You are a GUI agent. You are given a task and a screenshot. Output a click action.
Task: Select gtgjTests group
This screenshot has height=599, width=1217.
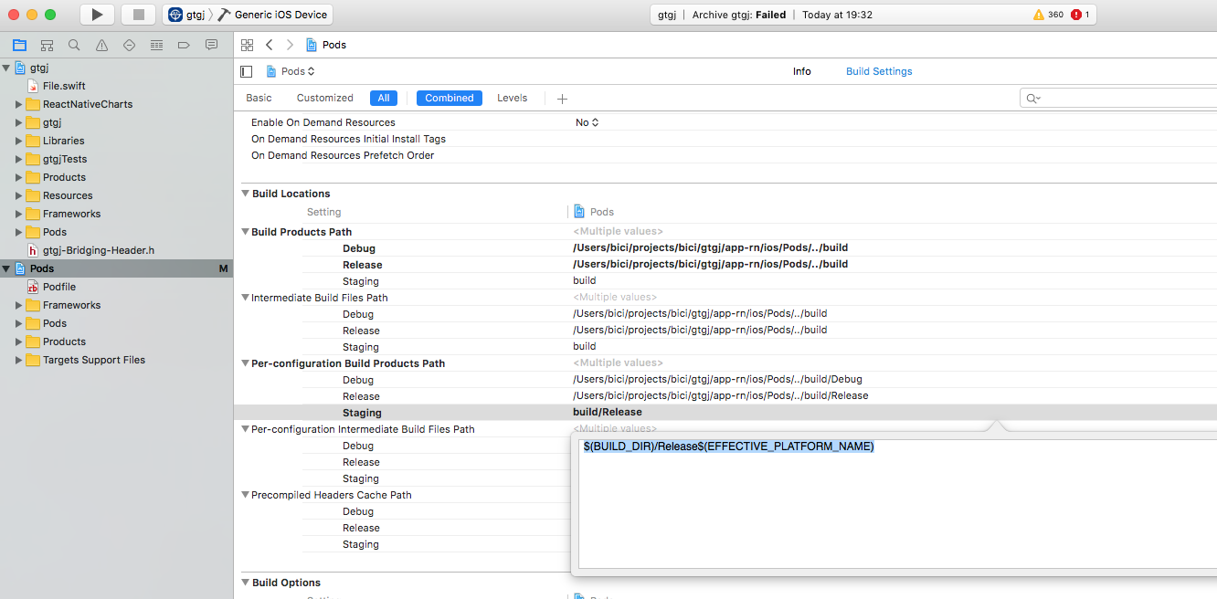pyautogui.click(x=65, y=159)
